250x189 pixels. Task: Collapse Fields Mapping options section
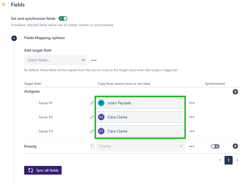[x=14, y=38]
